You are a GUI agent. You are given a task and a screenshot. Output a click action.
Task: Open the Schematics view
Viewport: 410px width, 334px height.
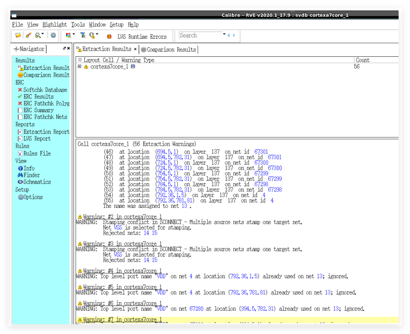[x=34, y=182]
